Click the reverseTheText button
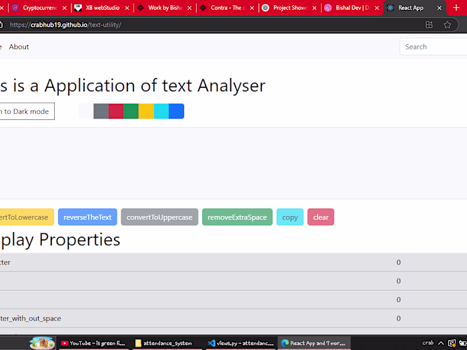467x350 pixels. click(87, 217)
